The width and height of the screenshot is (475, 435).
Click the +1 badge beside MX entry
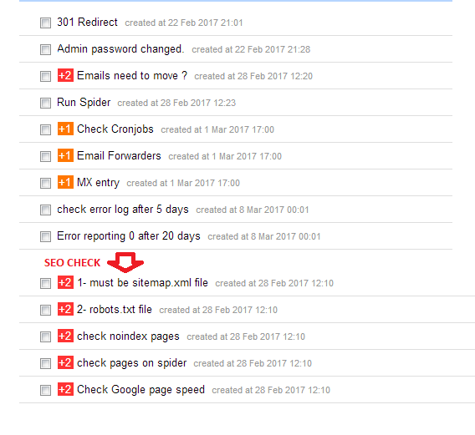tap(65, 182)
